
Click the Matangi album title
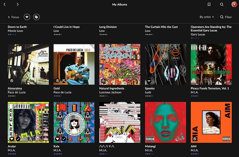pyautogui.click(x=150, y=146)
